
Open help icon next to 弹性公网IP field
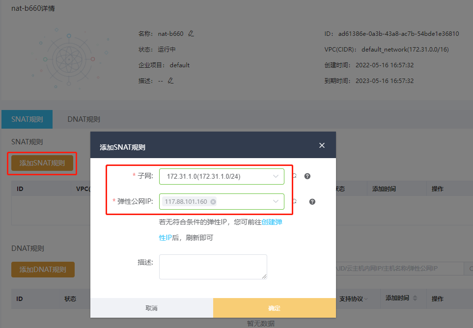click(x=312, y=202)
